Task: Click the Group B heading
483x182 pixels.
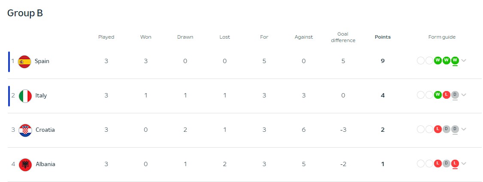Action: (x=25, y=13)
